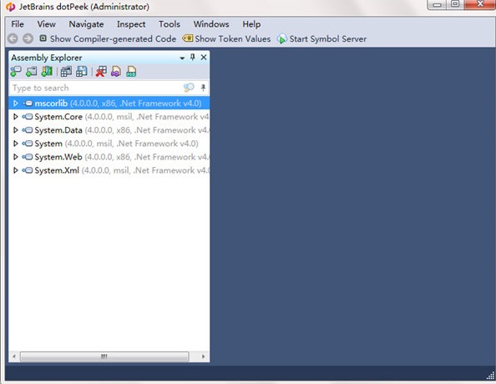496x384 pixels.
Task: Select the mscorlib tree row text
Action: (118, 104)
